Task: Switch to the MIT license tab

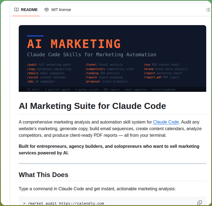Action: (x=58, y=10)
